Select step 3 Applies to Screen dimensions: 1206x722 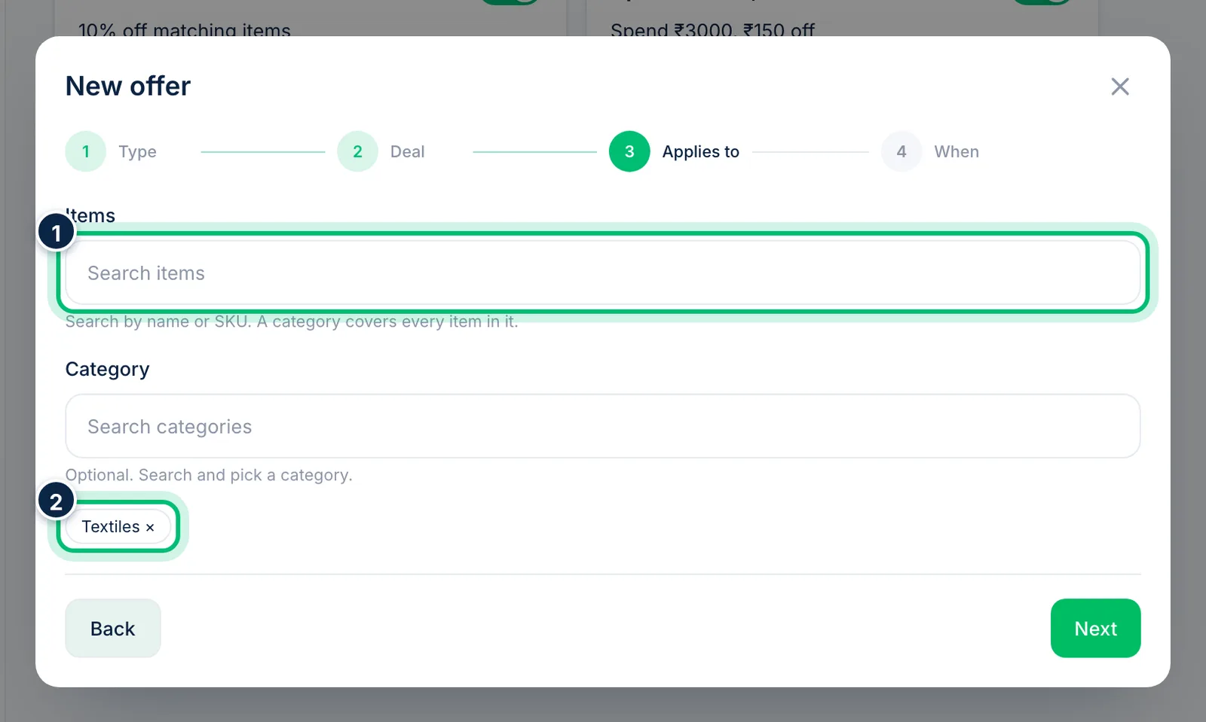(675, 151)
